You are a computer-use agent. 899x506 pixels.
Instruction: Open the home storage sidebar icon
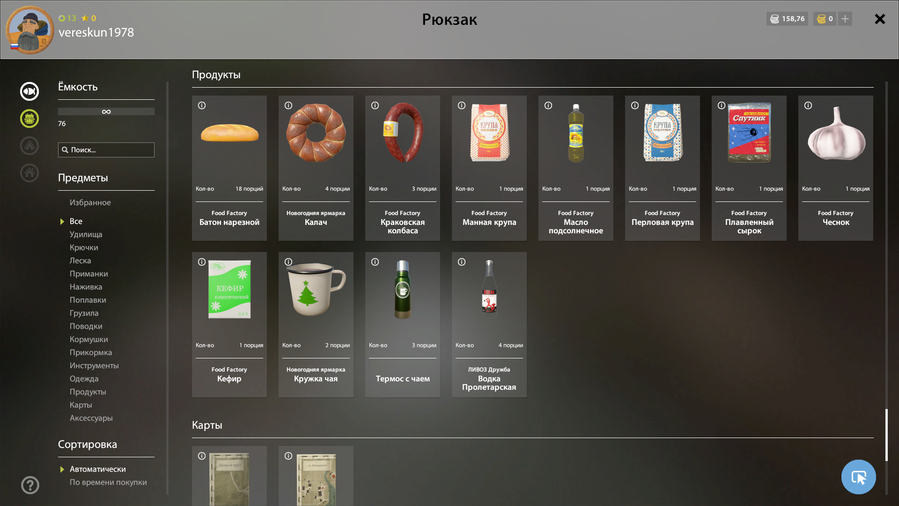pyautogui.click(x=29, y=173)
